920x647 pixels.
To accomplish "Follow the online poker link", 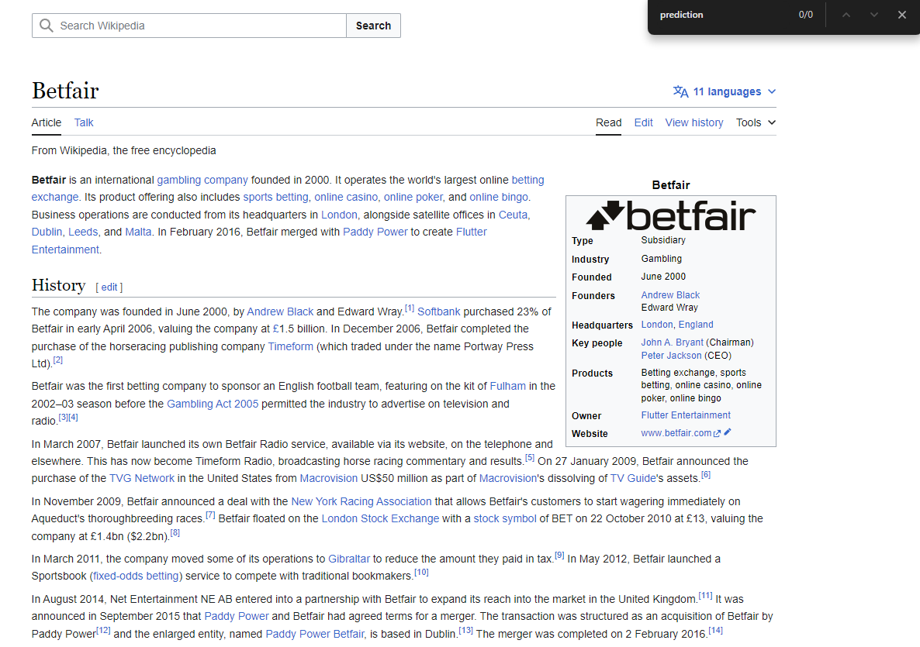I will tap(413, 197).
